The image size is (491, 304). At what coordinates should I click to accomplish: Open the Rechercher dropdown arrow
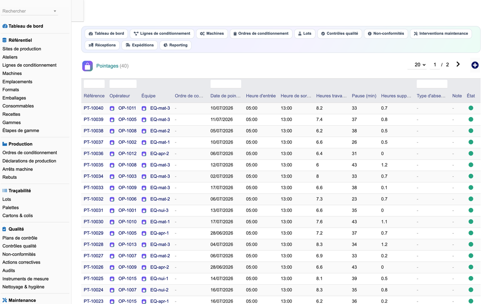pos(55,11)
